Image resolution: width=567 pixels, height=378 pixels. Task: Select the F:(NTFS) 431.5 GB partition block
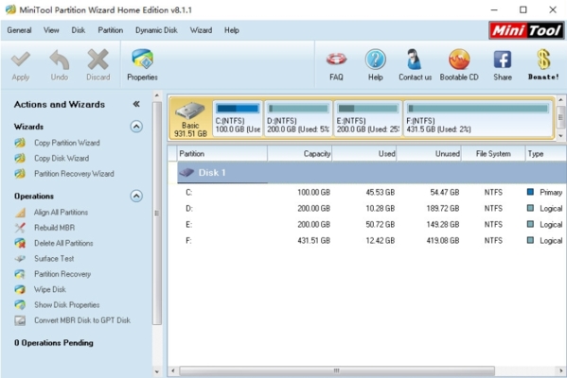(478, 118)
